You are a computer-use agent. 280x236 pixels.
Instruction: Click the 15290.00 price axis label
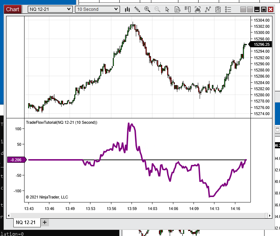[262, 64]
